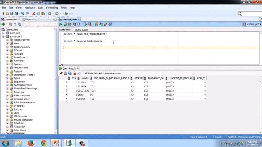Rollback changes with the rollback icon
This screenshot has width=262, height=147.
click(x=90, y=24)
